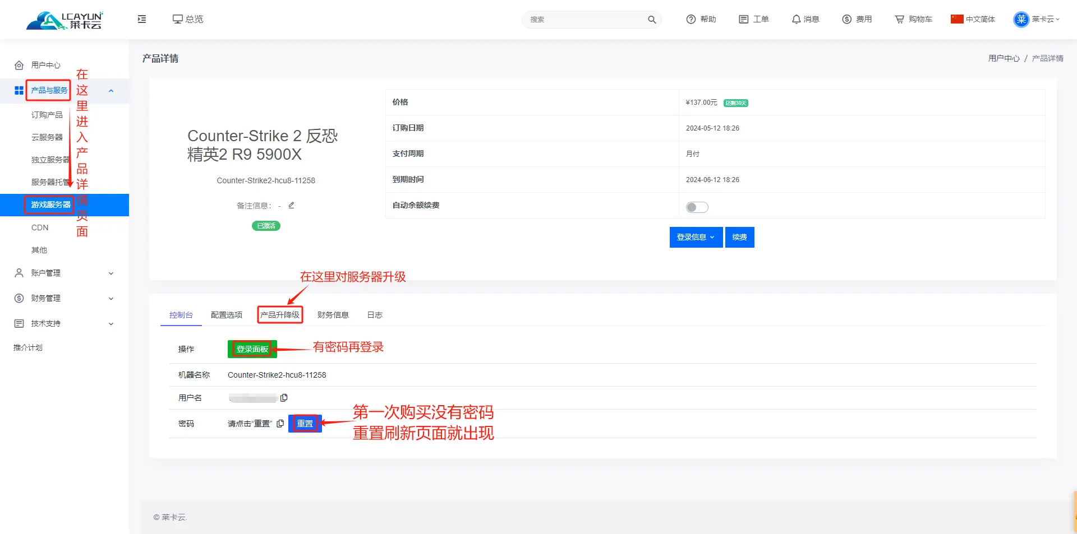The width and height of the screenshot is (1077, 534).
Task: Click the magnifier search icon
Action: [652, 20]
